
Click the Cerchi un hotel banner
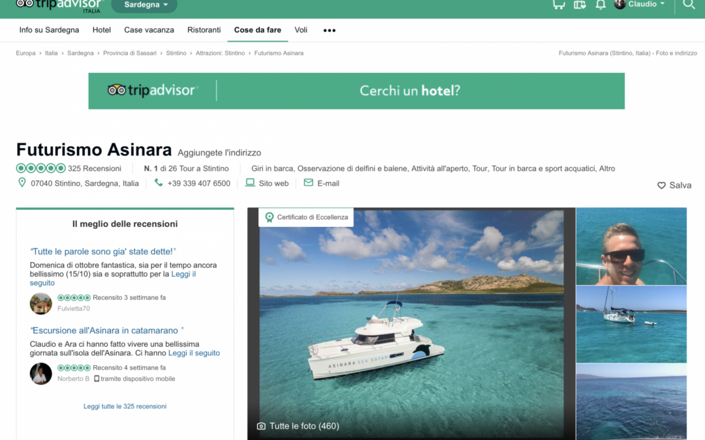[356, 91]
